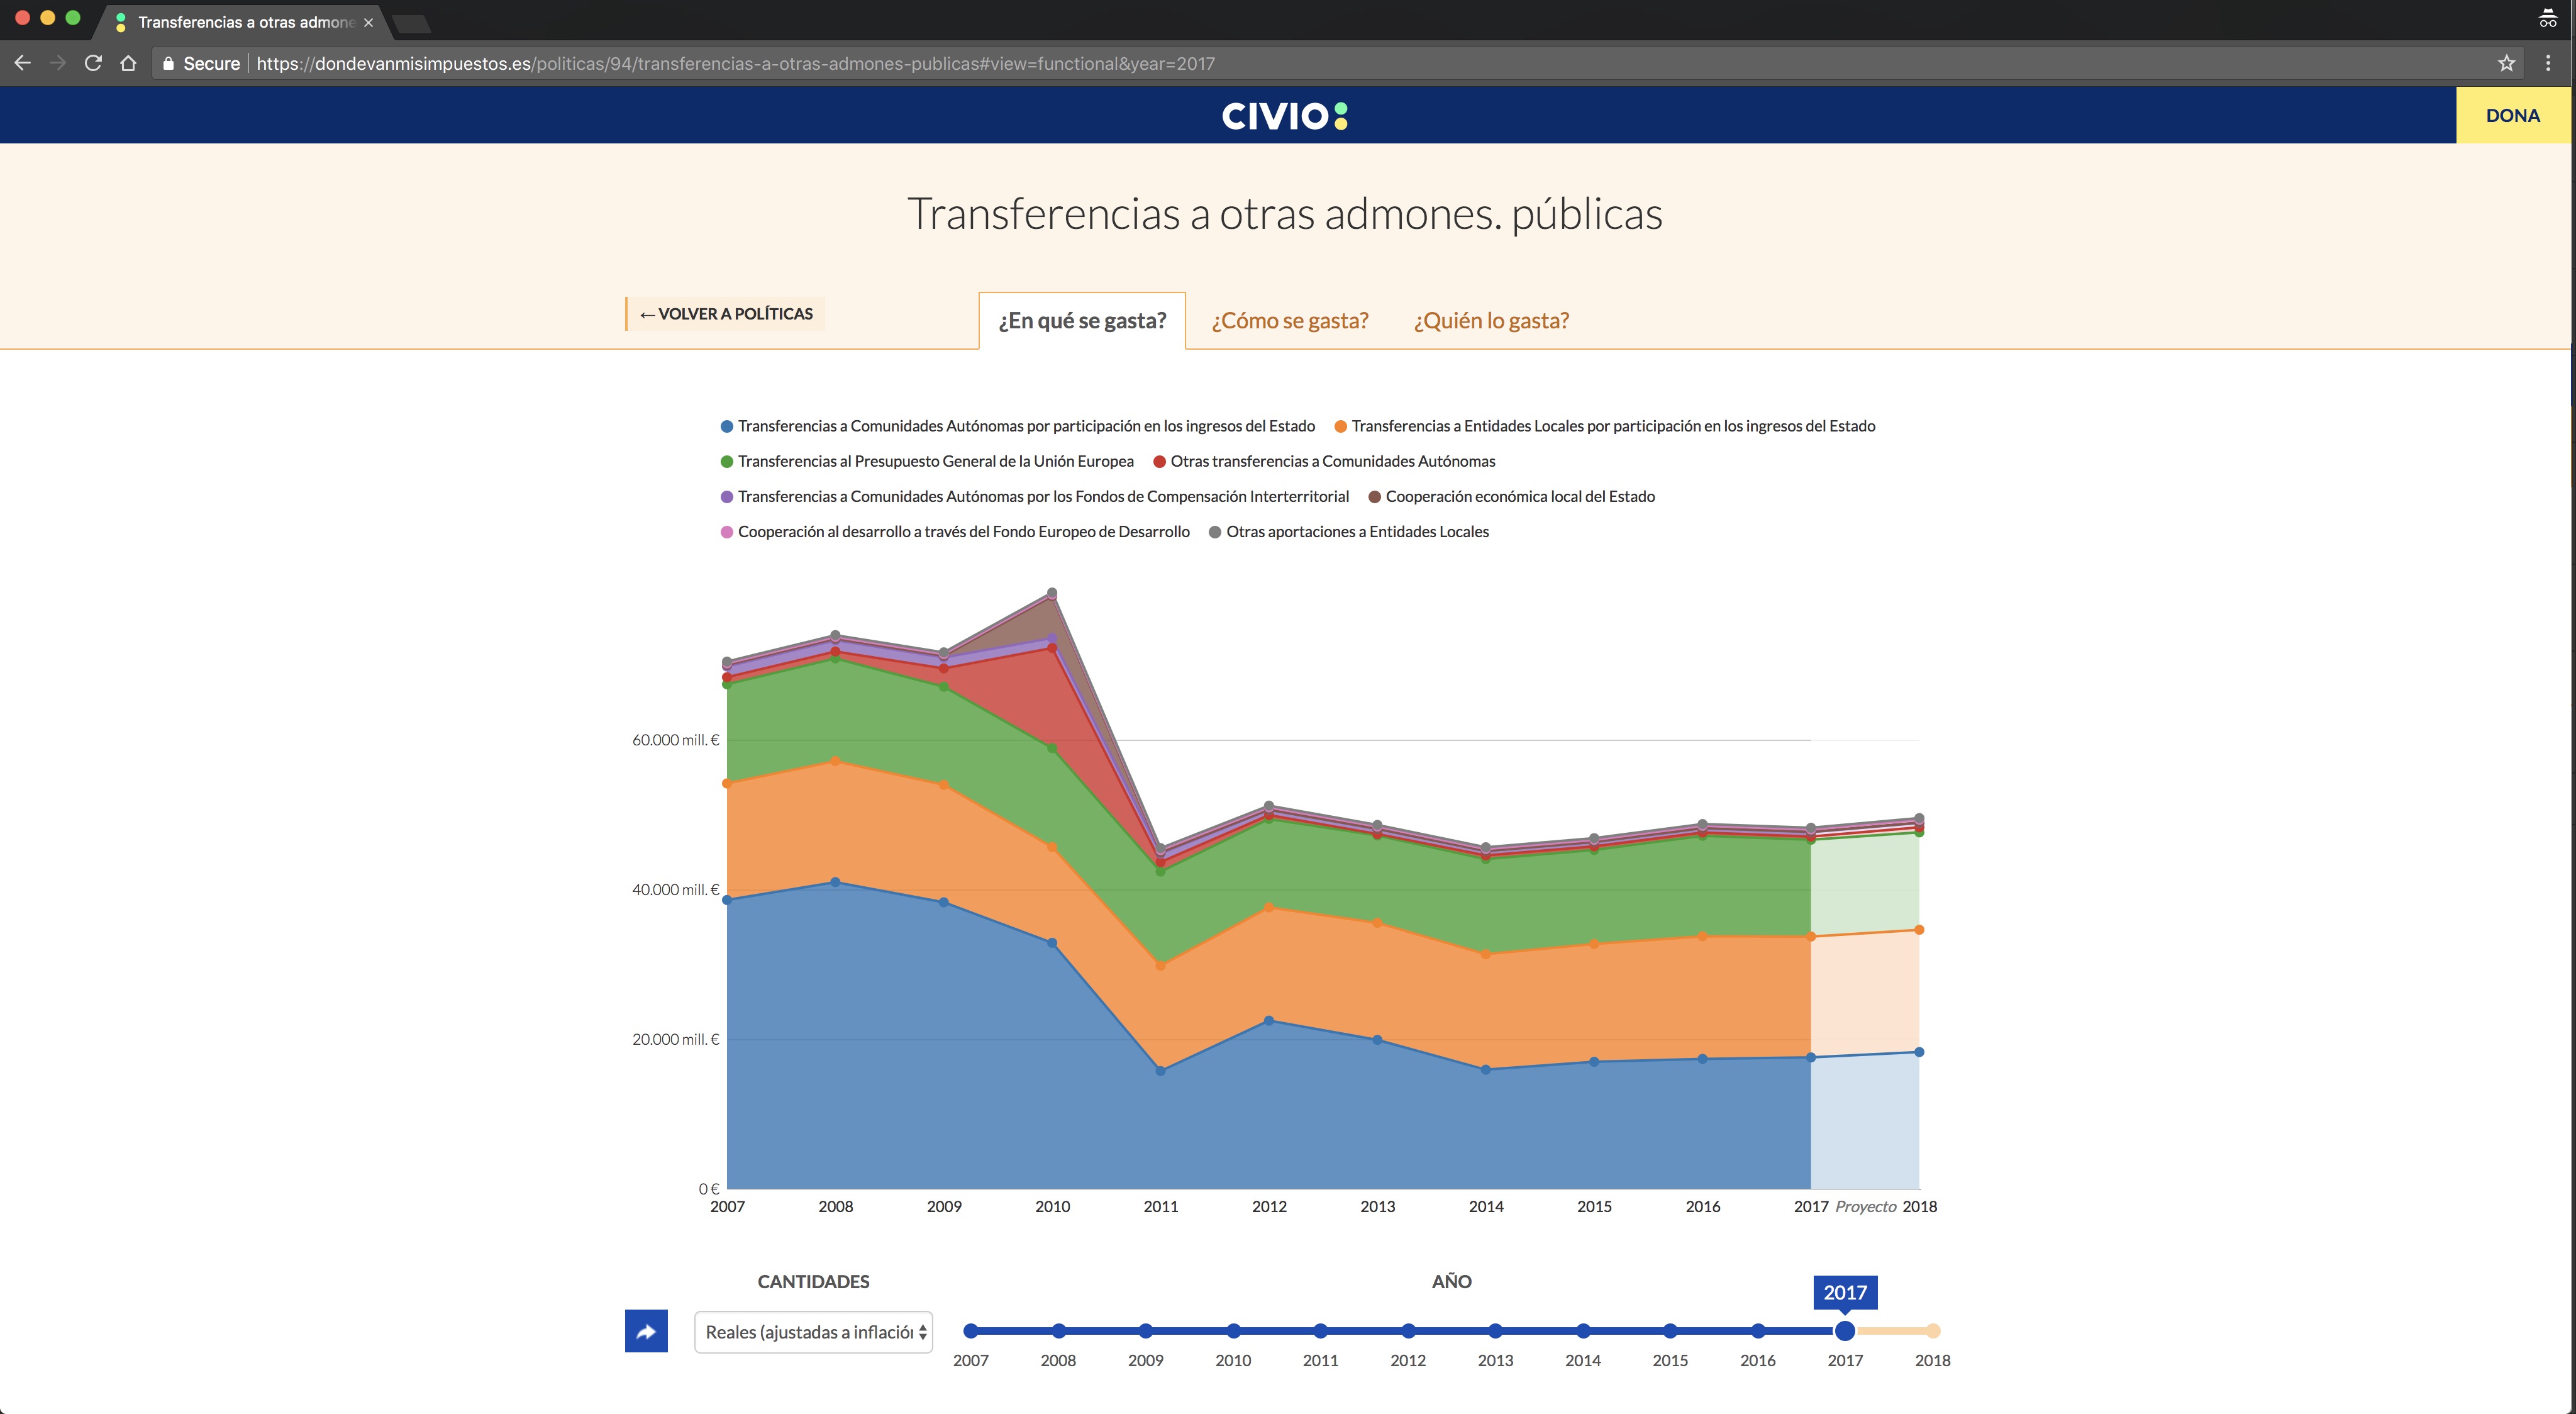Click orange series data point at 2018
The width and height of the screenshot is (2576, 1414).
[1919, 930]
